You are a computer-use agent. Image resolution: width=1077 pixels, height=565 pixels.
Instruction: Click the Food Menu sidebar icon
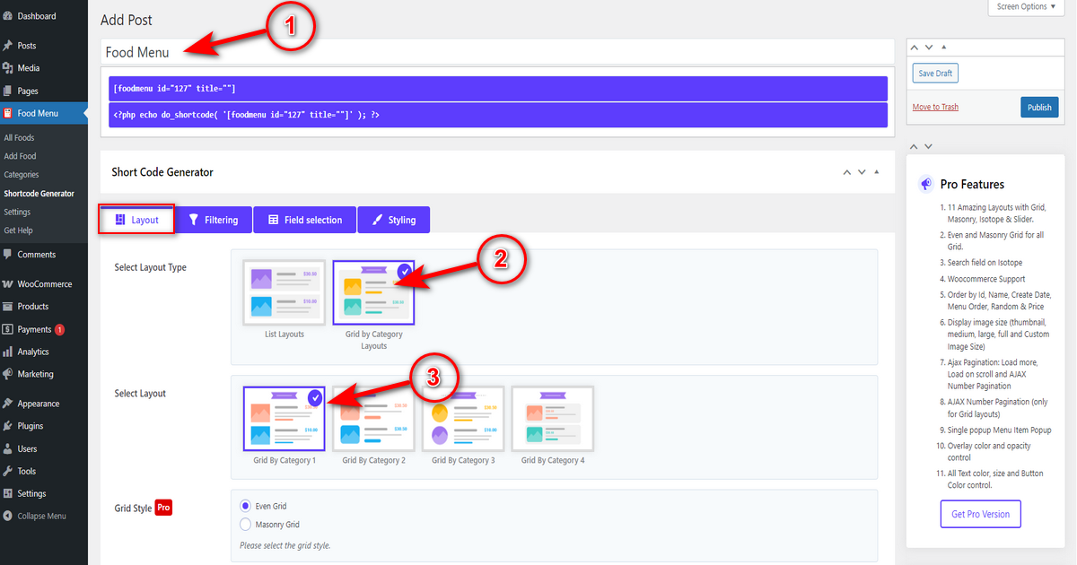(x=8, y=113)
